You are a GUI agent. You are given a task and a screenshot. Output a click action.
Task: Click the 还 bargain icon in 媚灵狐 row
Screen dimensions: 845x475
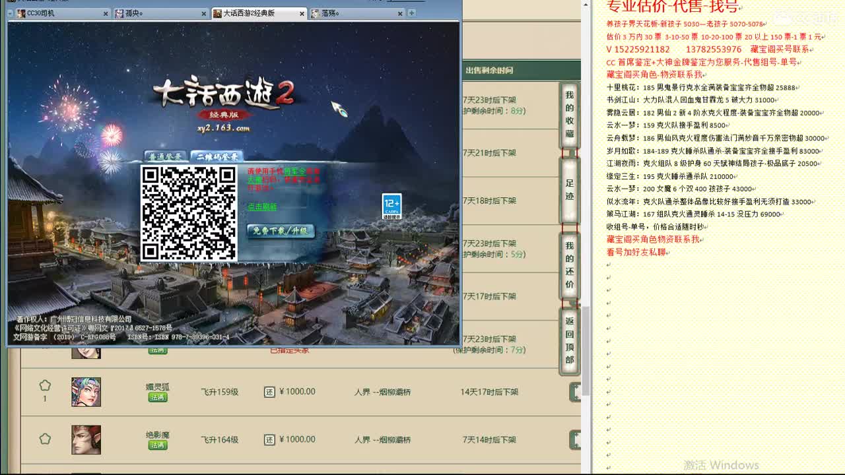pos(269,392)
